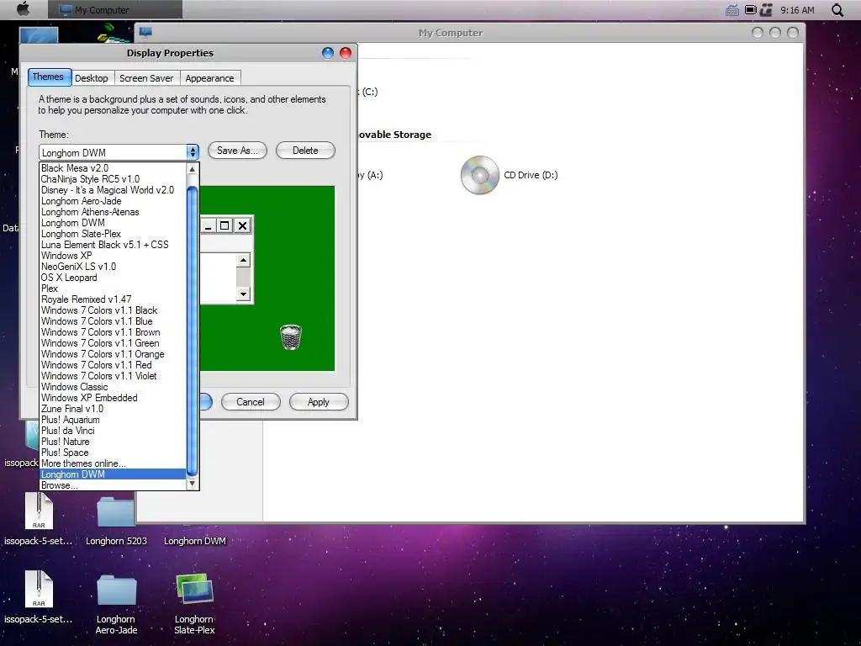Click the Delete theme button
Viewport: 861px width, 646px height.
pos(305,151)
